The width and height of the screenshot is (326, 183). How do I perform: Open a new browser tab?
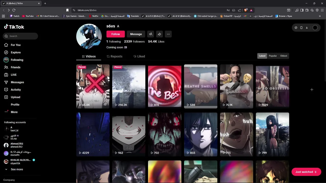click(45, 3)
